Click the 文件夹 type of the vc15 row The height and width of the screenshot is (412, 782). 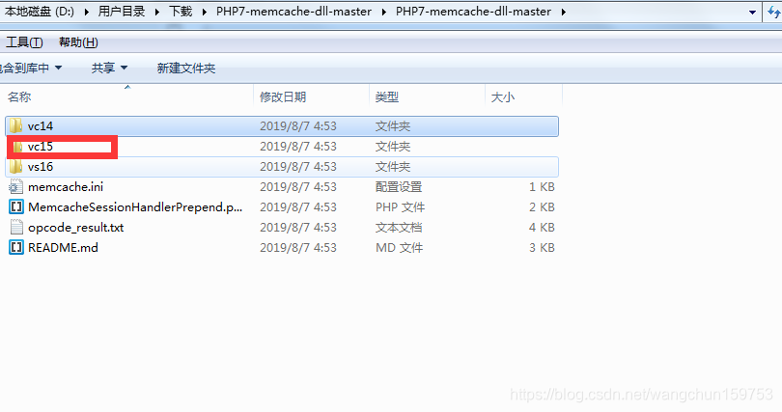pos(393,147)
